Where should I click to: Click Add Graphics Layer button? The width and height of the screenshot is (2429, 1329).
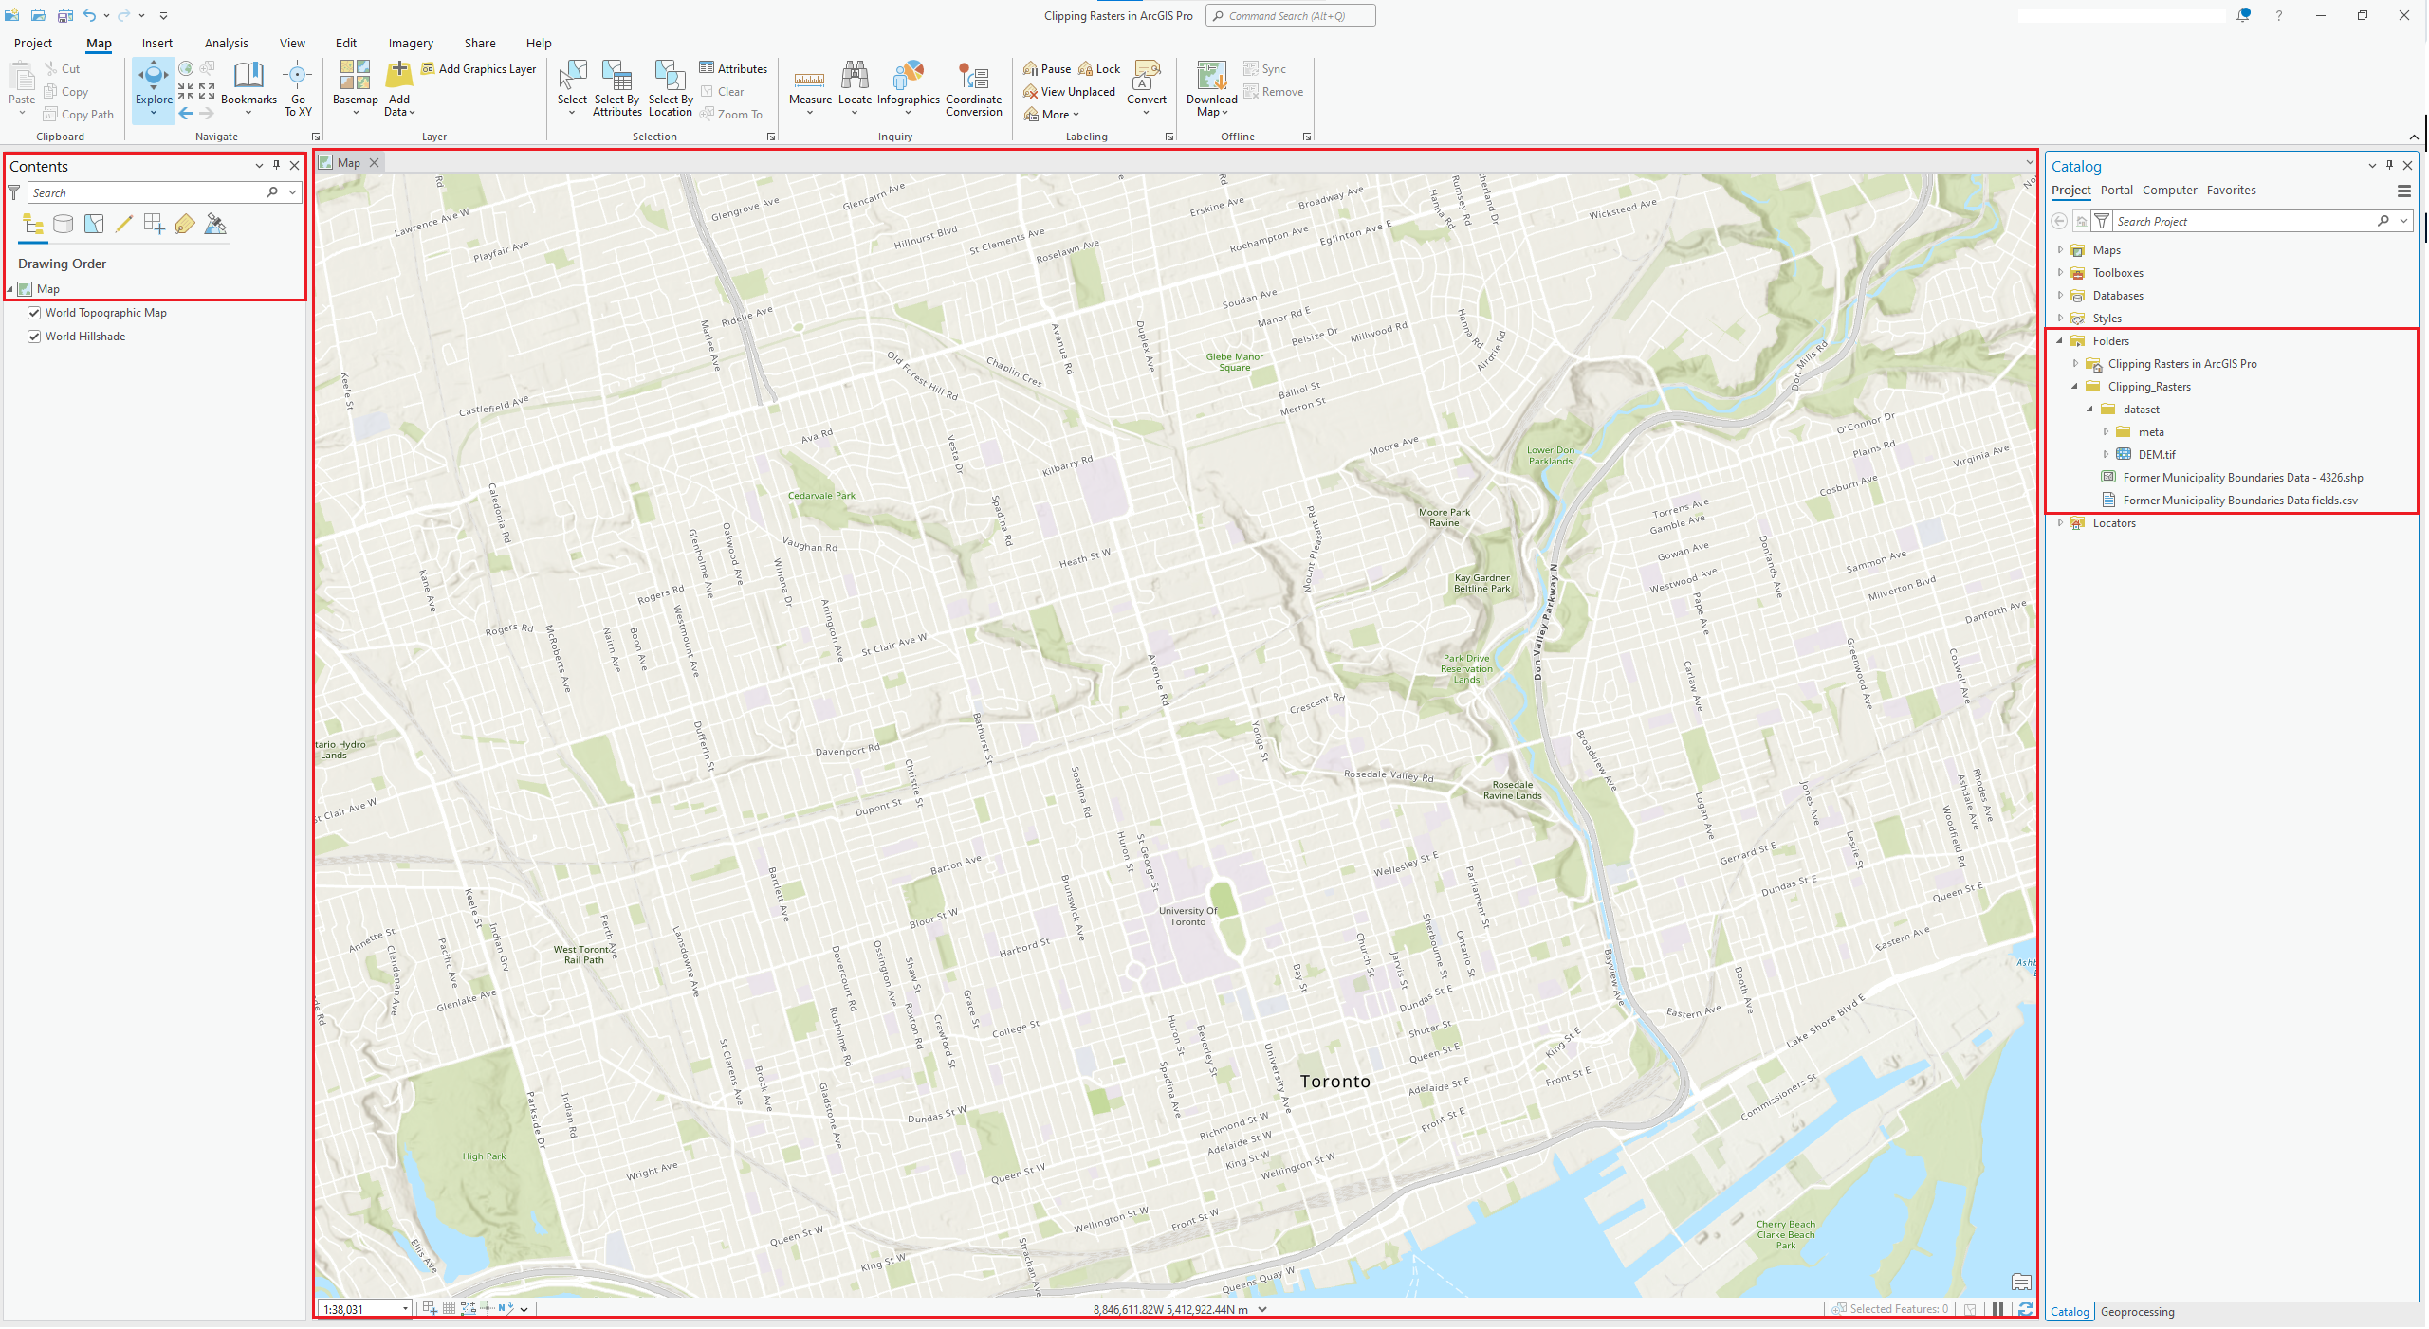click(x=478, y=69)
